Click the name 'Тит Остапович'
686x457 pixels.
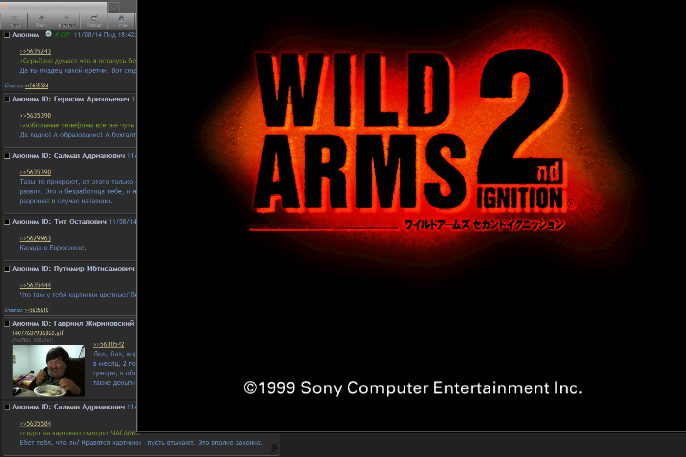tap(80, 222)
